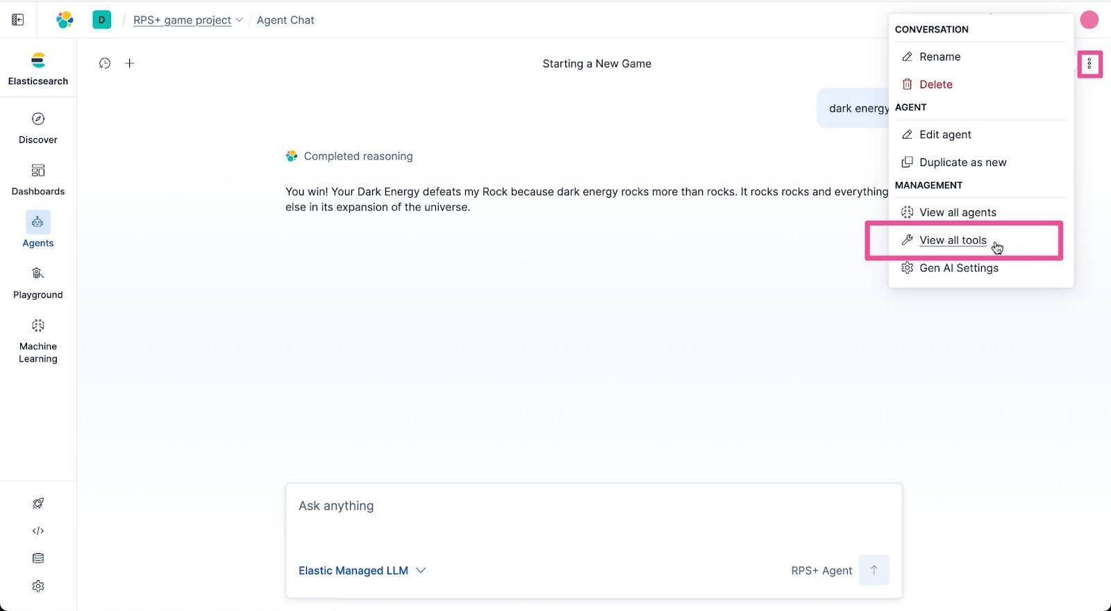Start a new conversation with plus icon
Screen dimensions: 1111x611
coord(129,63)
